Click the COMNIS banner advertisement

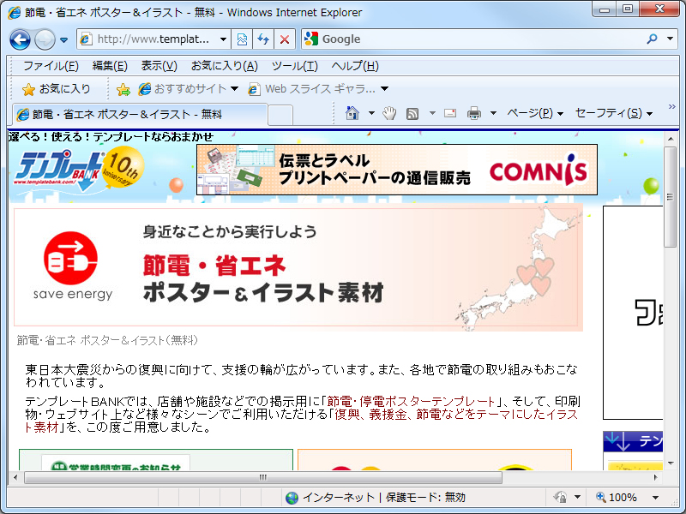pos(394,170)
